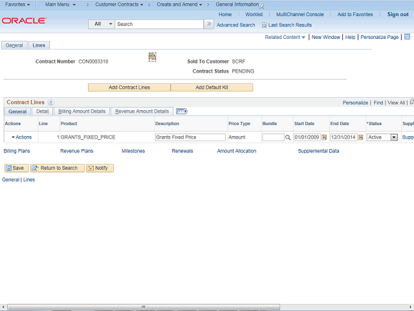Open the document icon beside Contract Number
The width and height of the screenshot is (414, 311).
click(x=153, y=57)
